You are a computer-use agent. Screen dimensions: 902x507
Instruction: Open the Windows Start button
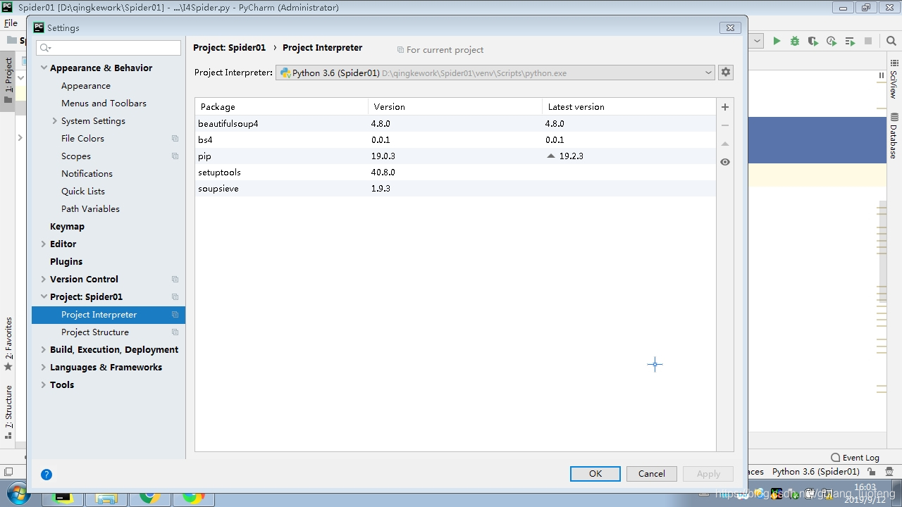tap(18, 493)
